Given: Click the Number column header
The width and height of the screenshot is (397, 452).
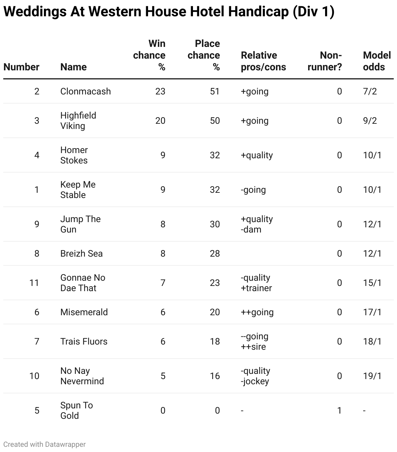Looking at the screenshot, I should click(21, 67).
